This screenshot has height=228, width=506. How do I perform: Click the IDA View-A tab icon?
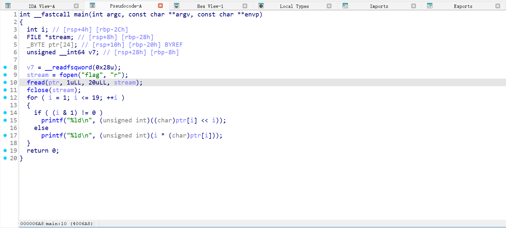[x=8, y=6]
